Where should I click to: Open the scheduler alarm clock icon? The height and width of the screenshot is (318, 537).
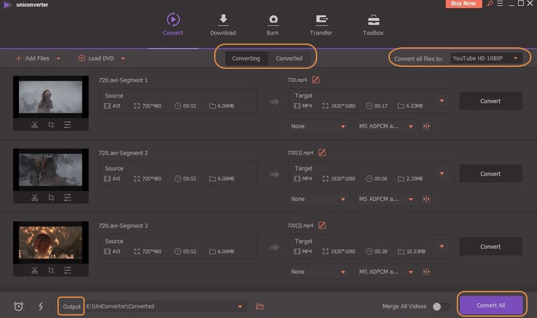tap(18, 307)
